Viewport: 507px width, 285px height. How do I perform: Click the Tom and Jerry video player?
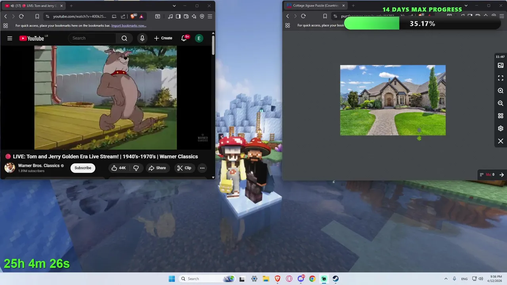point(105,97)
